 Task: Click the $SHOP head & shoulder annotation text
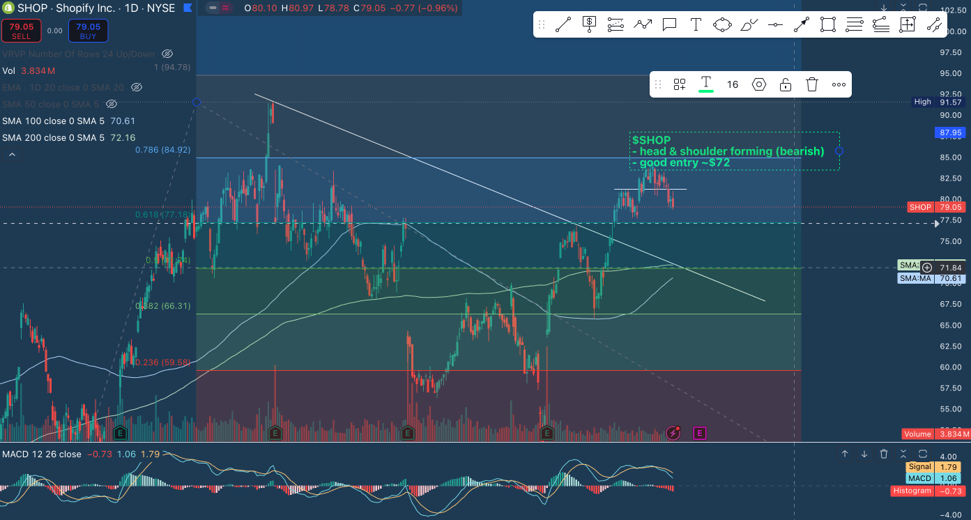(x=728, y=151)
